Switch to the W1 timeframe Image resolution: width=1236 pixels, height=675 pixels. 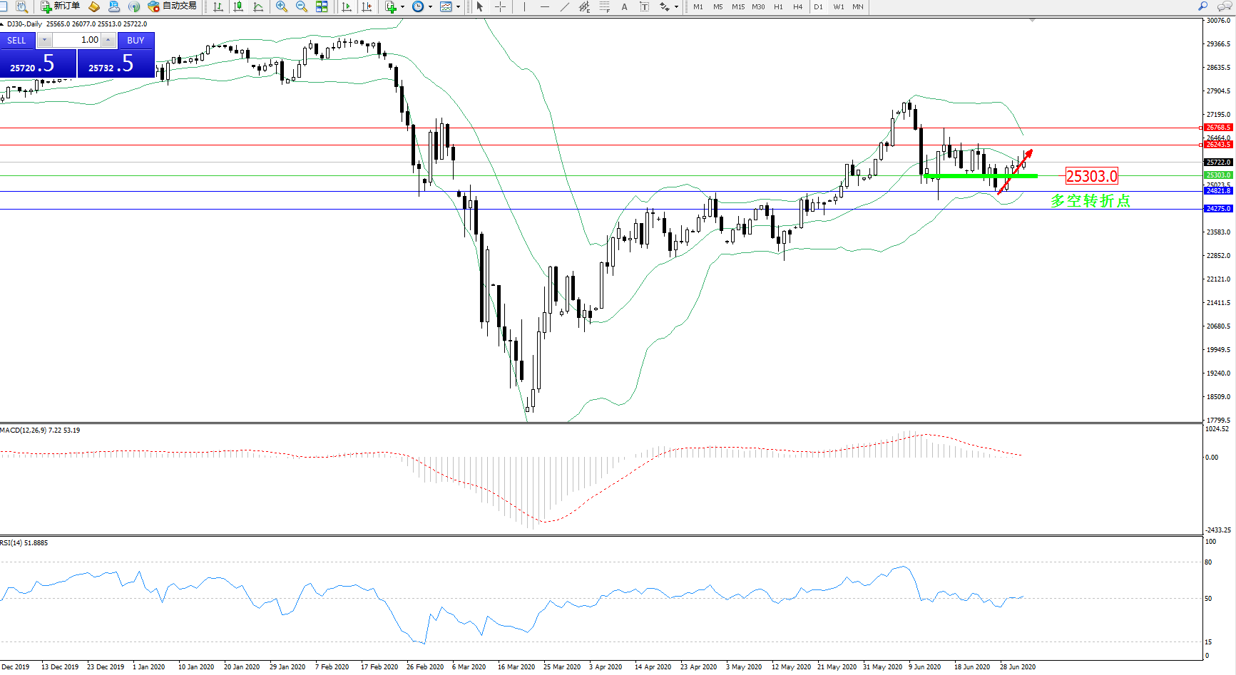click(838, 6)
